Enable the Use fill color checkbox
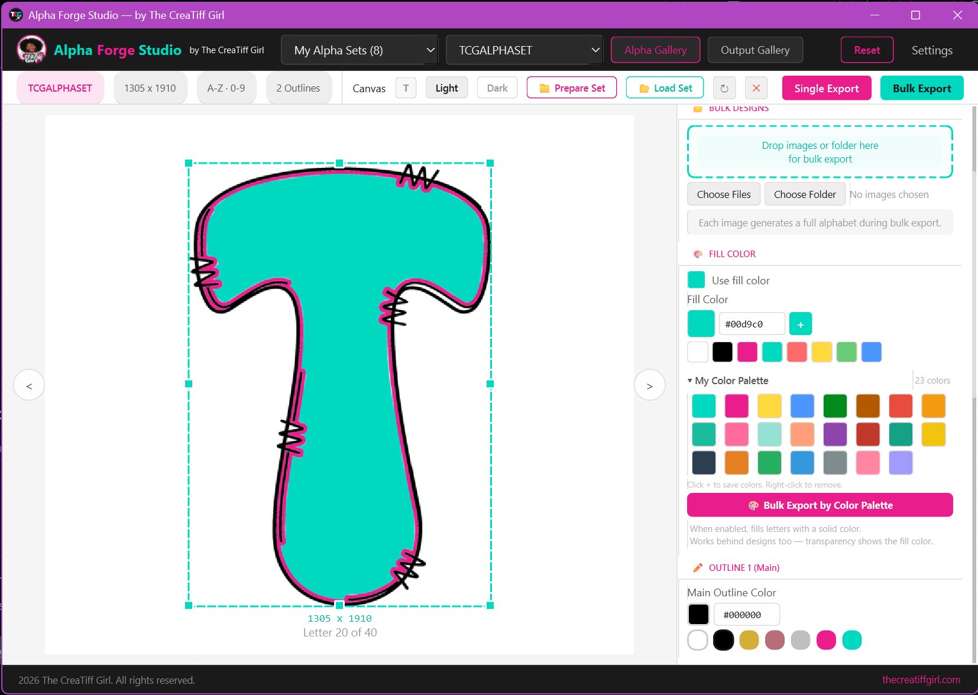Viewport: 978px width, 695px height. tap(696, 280)
